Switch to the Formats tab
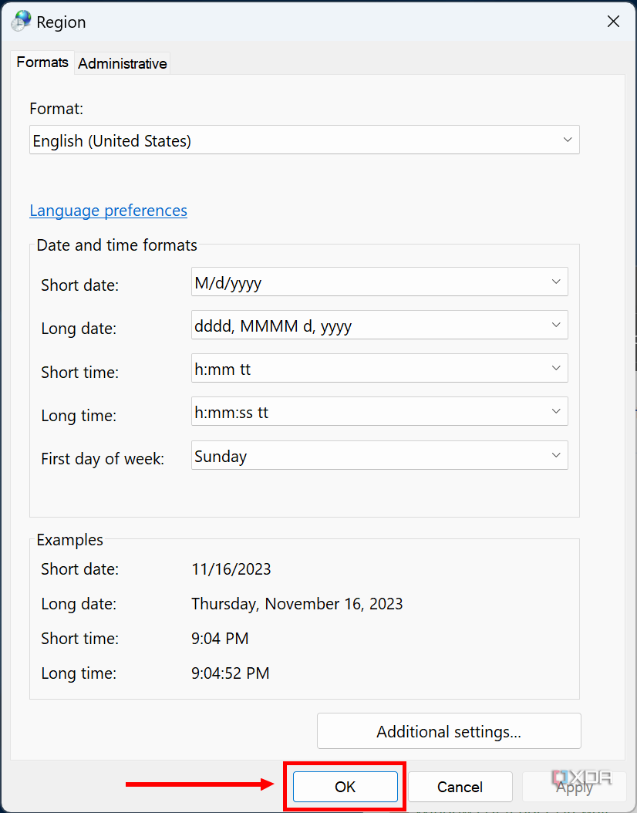The image size is (637, 813). [42, 62]
